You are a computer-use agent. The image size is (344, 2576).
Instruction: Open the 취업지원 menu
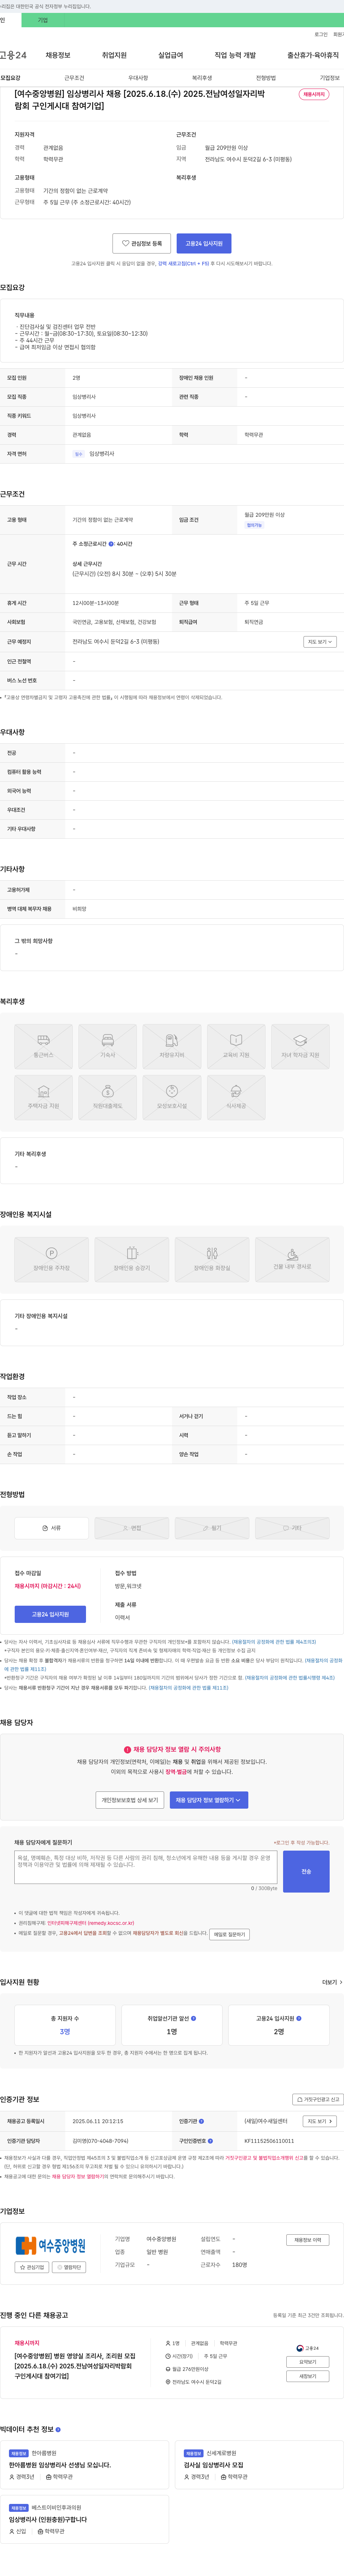point(114,55)
